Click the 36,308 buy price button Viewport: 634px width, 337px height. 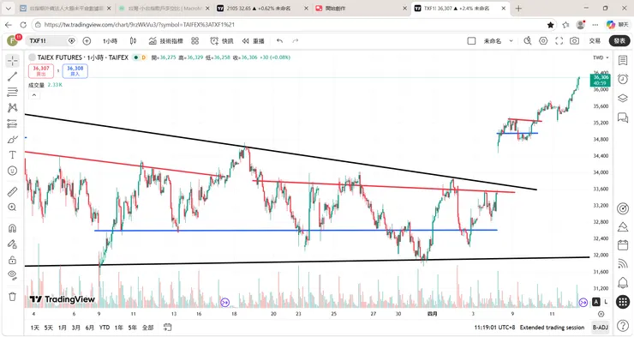click(x=75, y=71)
